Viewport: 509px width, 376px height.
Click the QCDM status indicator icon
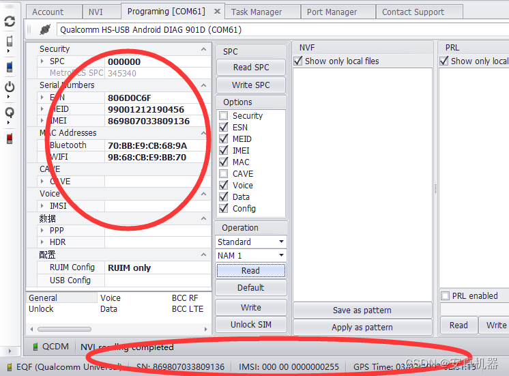tap(35, 347)
